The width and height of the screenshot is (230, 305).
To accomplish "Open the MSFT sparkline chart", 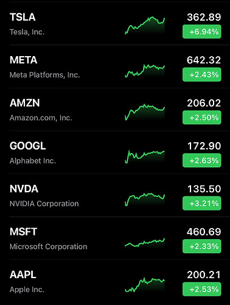I will pos(145,243).
